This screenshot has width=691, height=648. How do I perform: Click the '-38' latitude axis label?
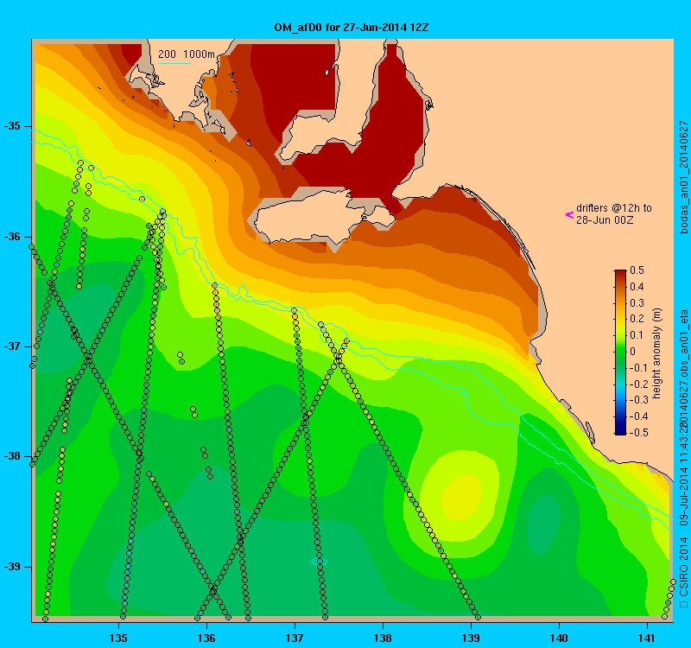tap(12, 456)
